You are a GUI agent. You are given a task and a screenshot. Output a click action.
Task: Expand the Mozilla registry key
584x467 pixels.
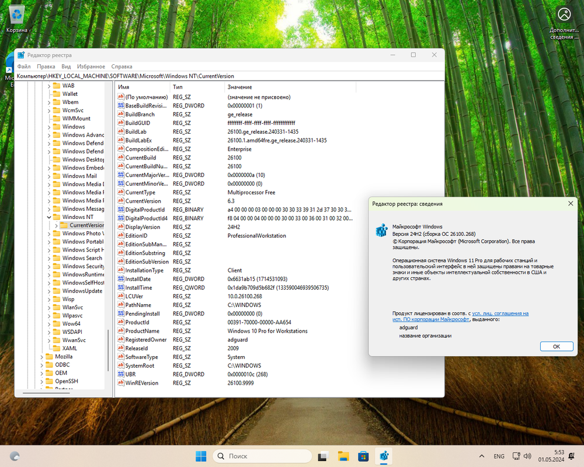coord(41,357)
